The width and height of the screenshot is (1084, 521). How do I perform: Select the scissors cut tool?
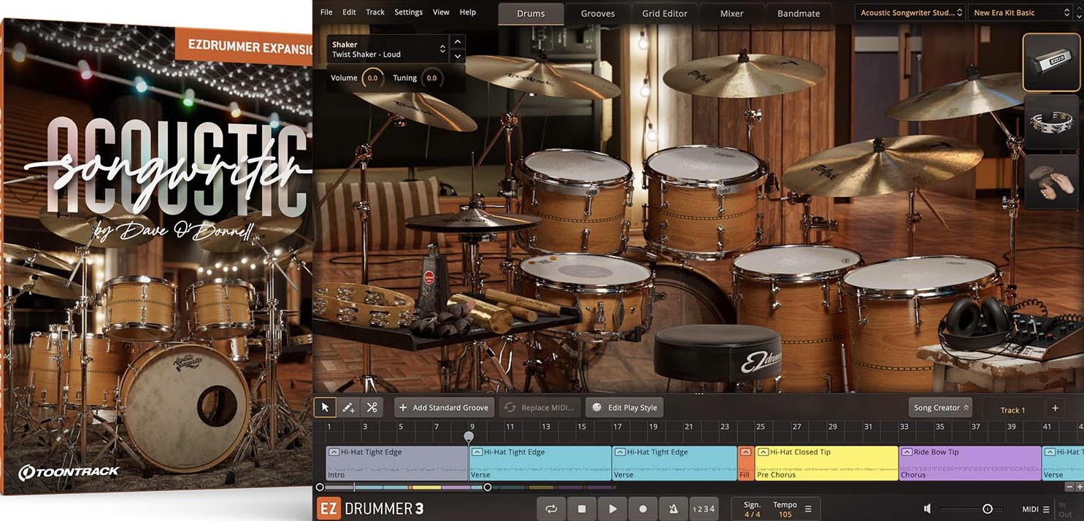point(372,407)
